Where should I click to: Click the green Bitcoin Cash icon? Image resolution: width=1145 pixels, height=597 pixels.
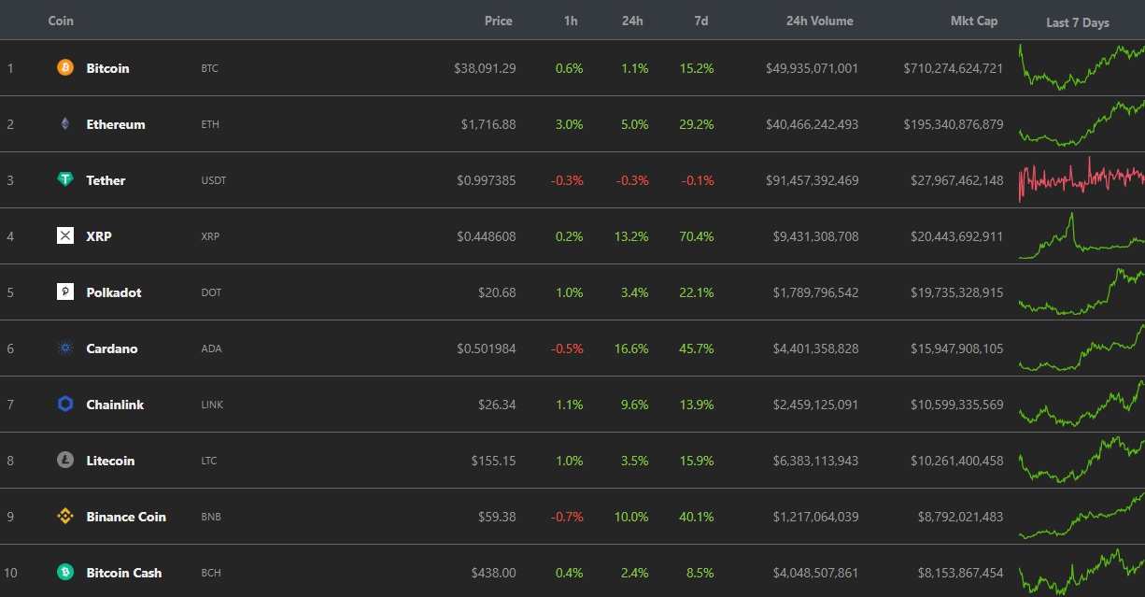pos(65,573)
